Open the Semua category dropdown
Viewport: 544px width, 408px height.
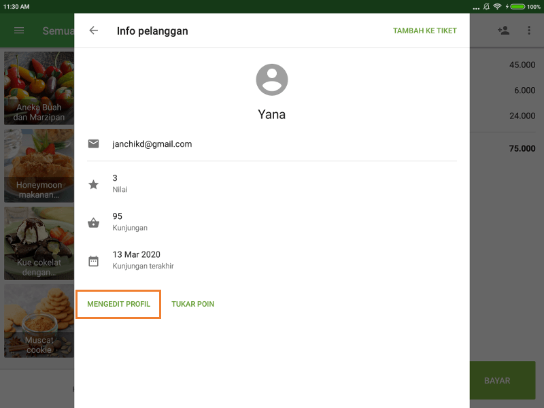58,30
